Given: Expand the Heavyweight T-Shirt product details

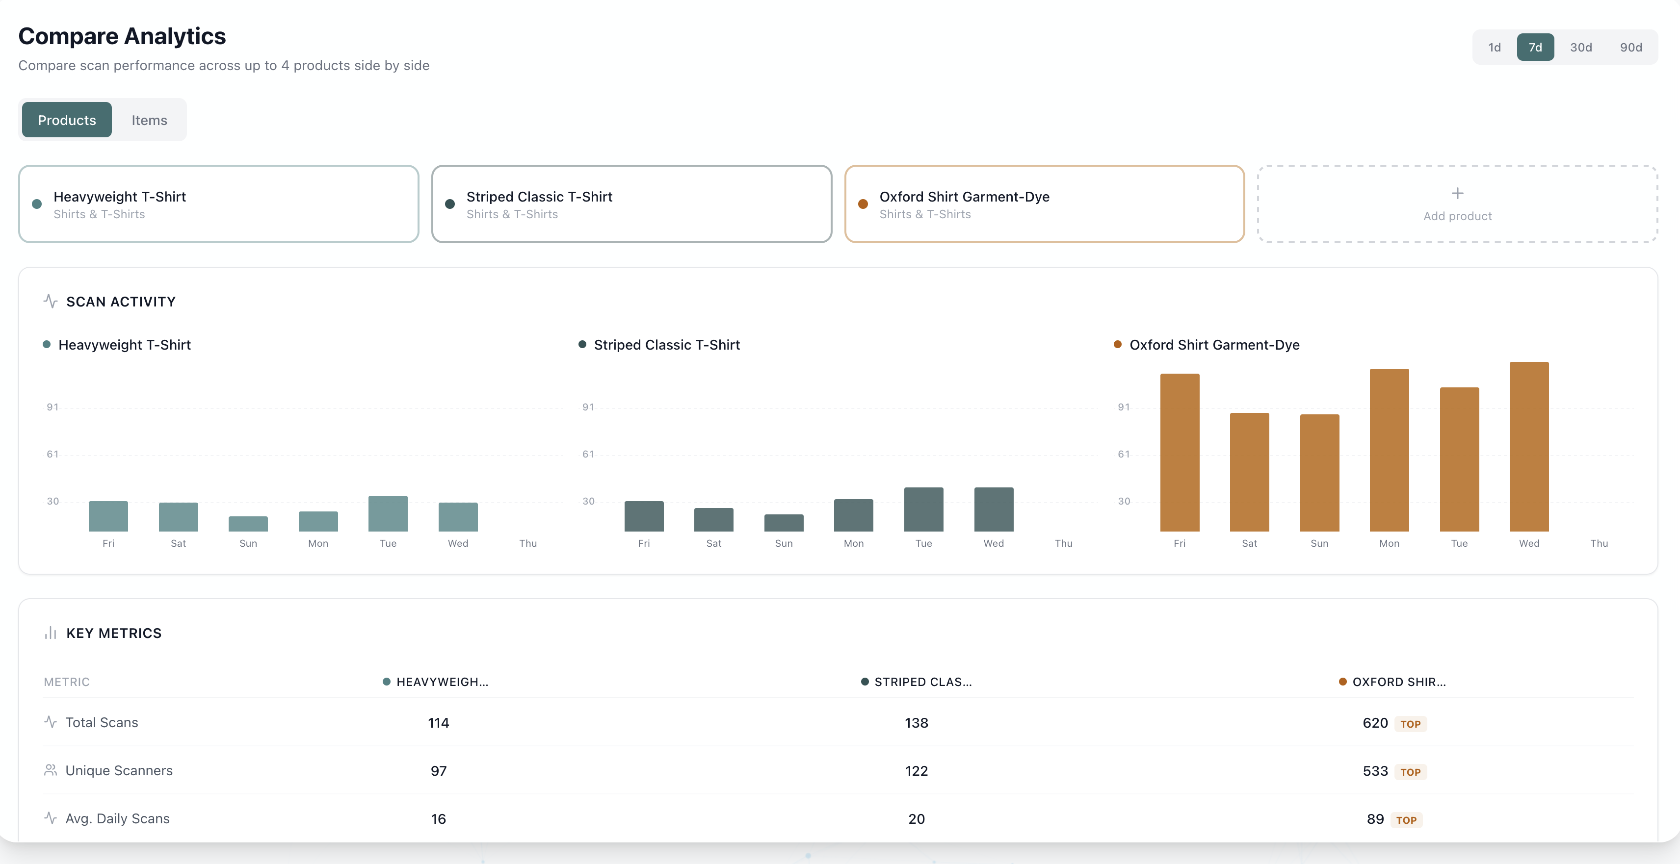Looking at the screenshot, I should tap(218, 204).
